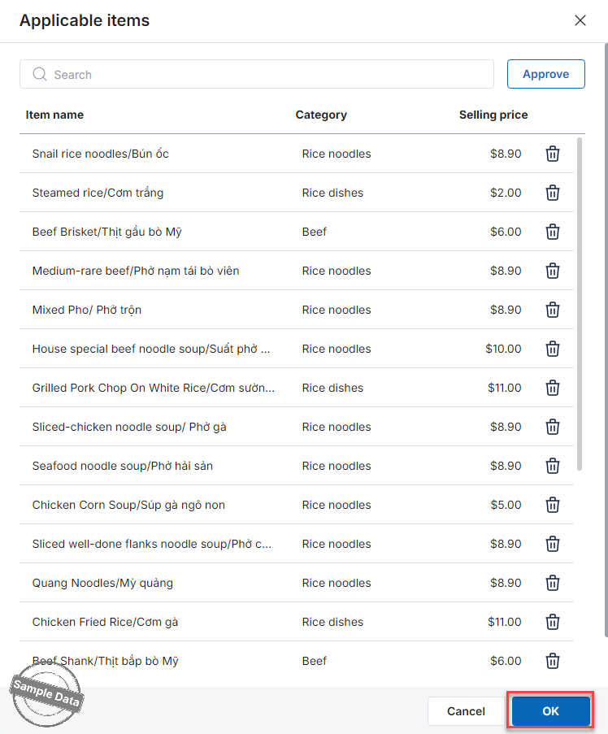Delete Chicken Fried Rice entry
Image resolution: width=608 pixels, height=734 pixels.
tap(553, 622)
